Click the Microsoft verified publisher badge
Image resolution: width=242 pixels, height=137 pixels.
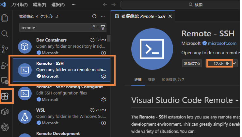coord(204,44)
